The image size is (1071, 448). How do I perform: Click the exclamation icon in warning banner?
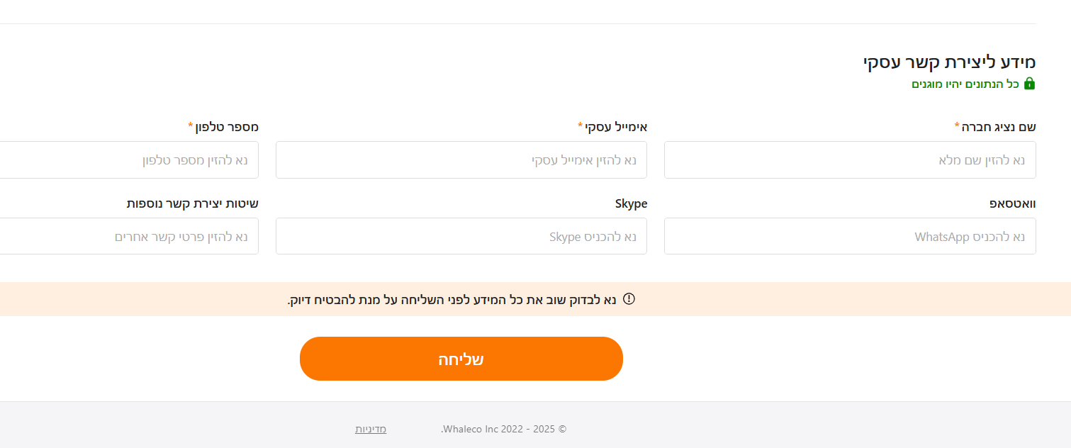coord(628,298)
